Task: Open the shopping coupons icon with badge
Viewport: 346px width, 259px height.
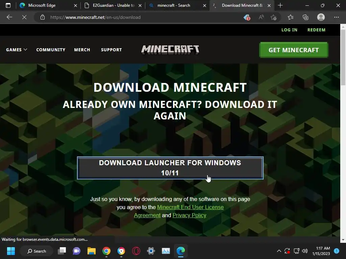Action: pos(247,17)
